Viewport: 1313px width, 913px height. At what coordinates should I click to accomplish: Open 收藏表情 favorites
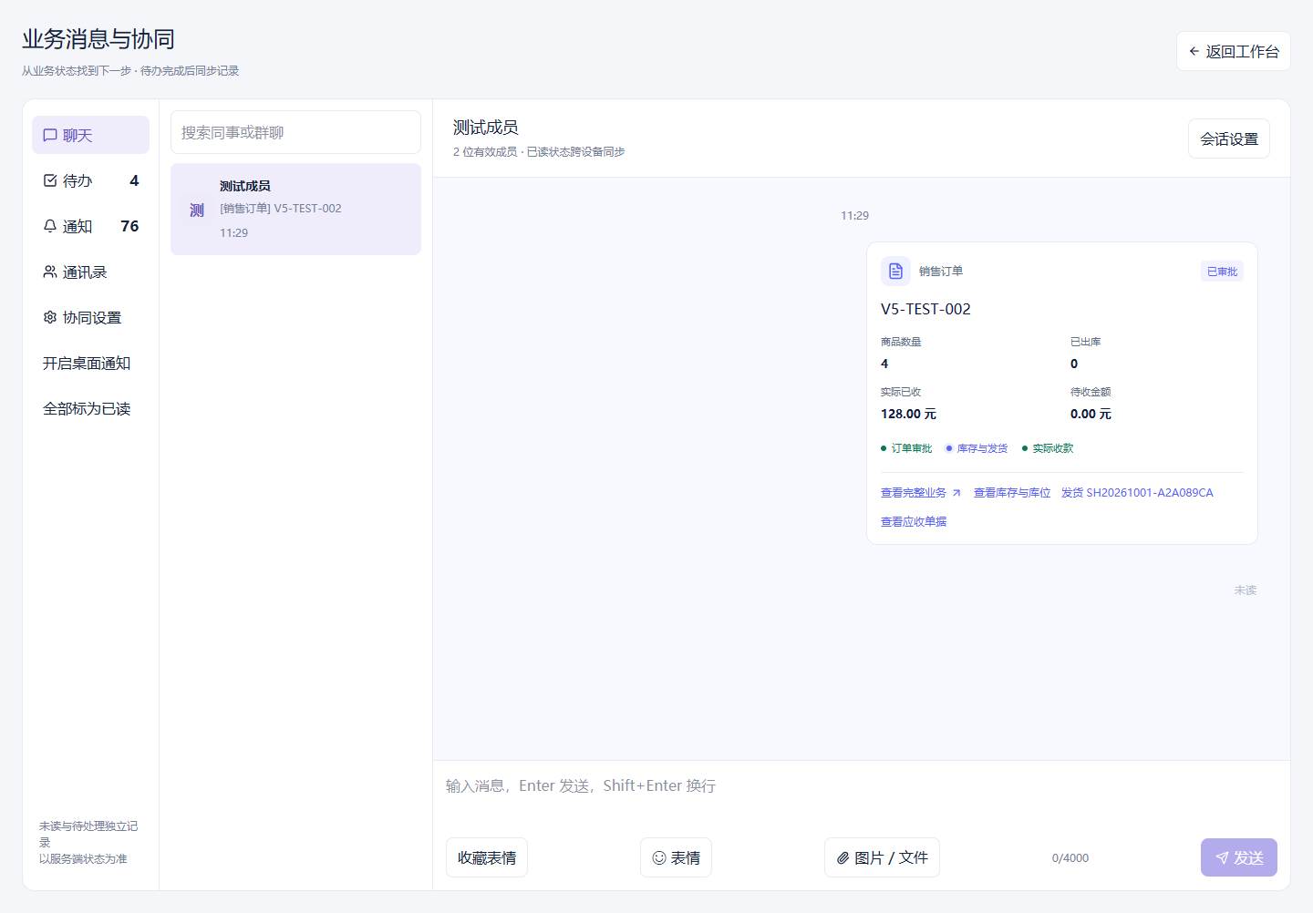coord(487,857)
